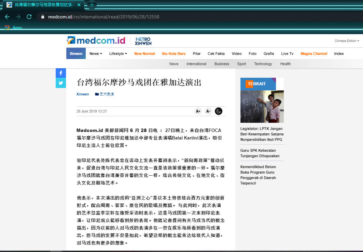Image resolution: width=363 pixels, height=252 pixels.
Task: Select Business in the sub-navigation bar
Action: (222, 64)
